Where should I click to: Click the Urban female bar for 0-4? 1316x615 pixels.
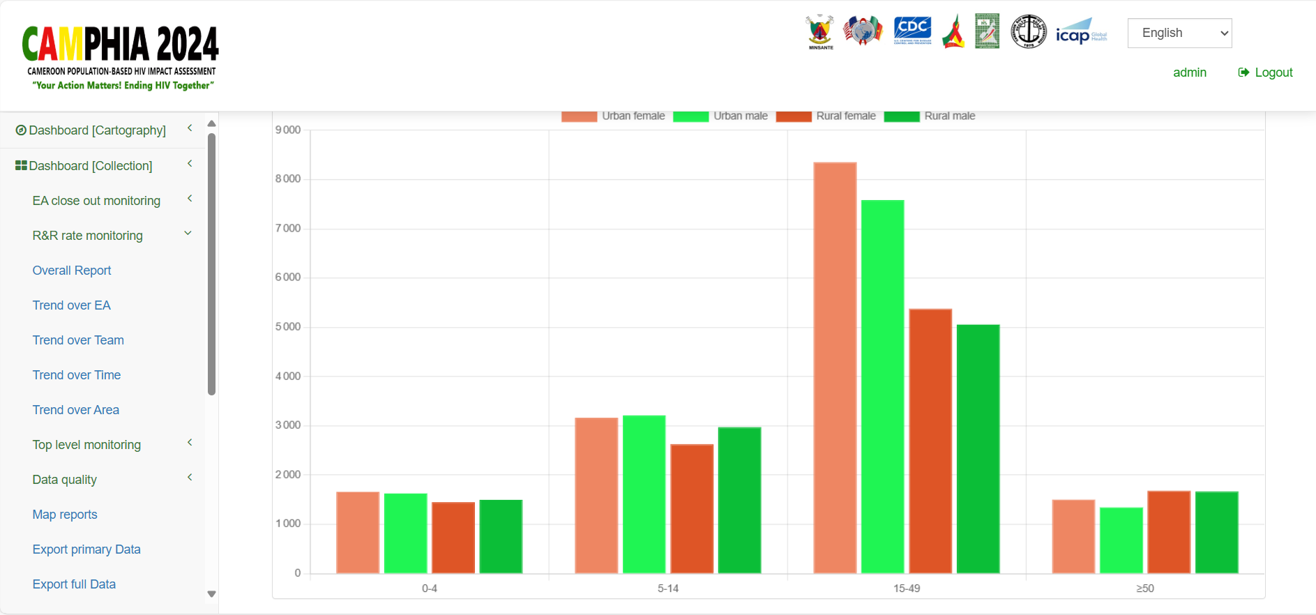pos(358,533)
